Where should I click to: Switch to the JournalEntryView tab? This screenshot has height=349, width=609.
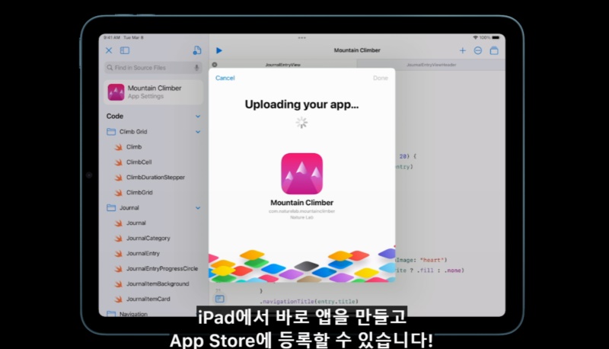(x=282, y=65)
